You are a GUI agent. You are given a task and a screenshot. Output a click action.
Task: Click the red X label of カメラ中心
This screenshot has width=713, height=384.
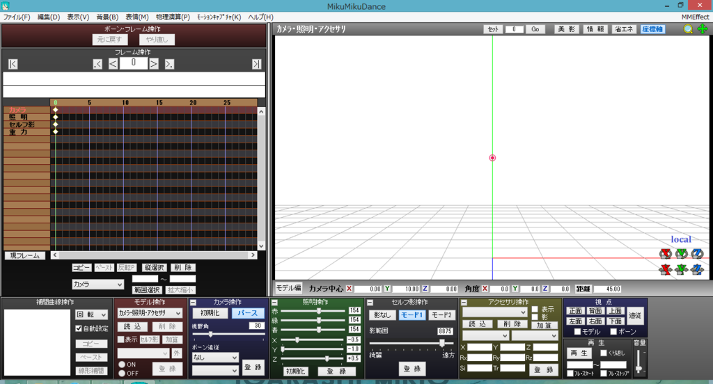350,289
